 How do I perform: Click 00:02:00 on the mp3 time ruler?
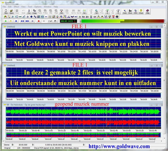coord(88,131)
